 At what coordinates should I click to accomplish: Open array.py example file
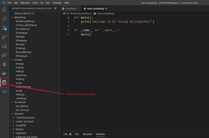click(20, 64)
